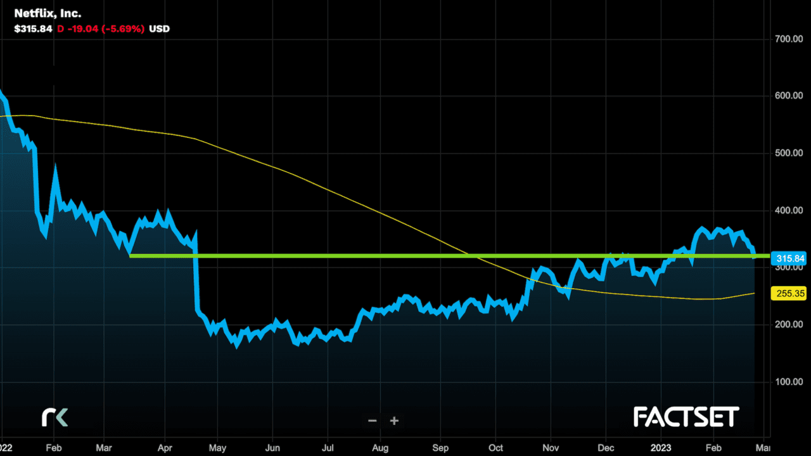Image resolution: width=811 pixels, height=456 pixels.
Task: Click the zoom in plus button
Action: click(x=394, y=421)
